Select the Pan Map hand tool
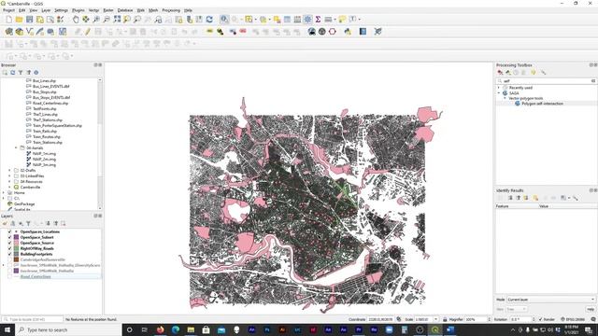Image resolution: width=598 pixels, height=336 pixels. coord(76,19)
